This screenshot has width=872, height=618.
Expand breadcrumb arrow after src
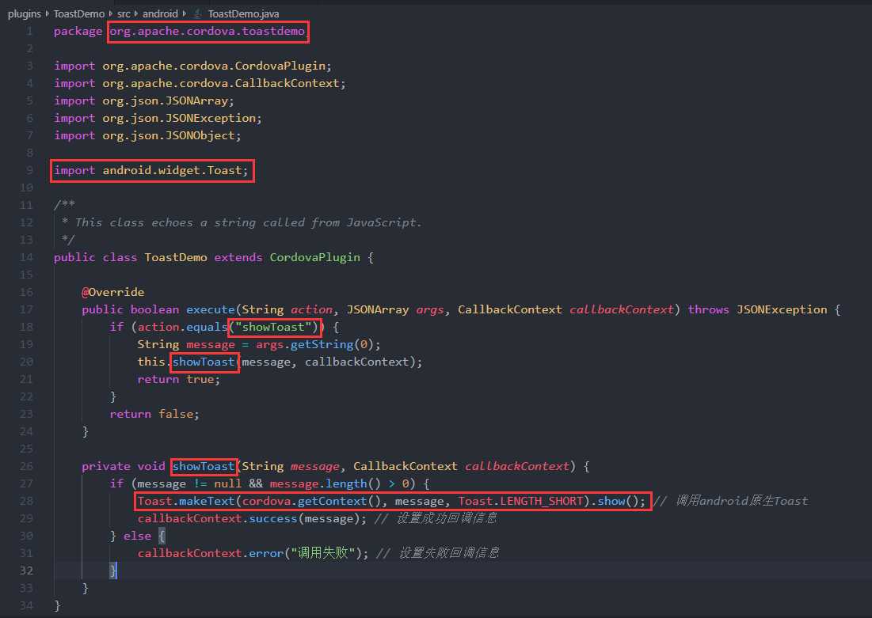(x=136, y=14)
